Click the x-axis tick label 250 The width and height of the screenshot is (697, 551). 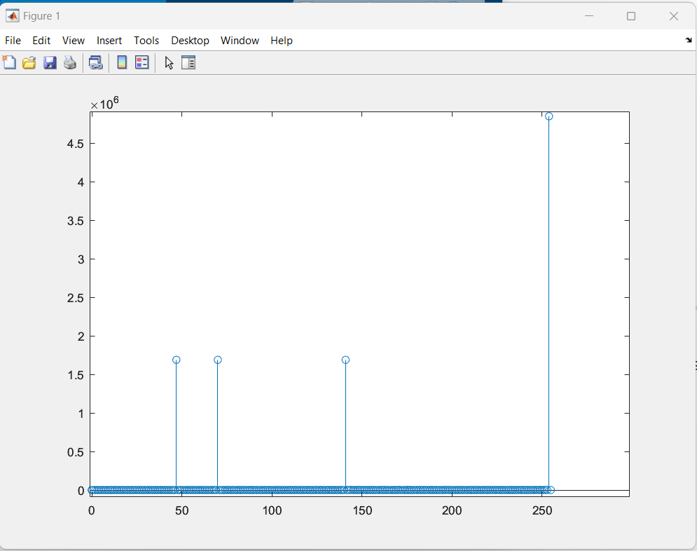pos(542,510)
